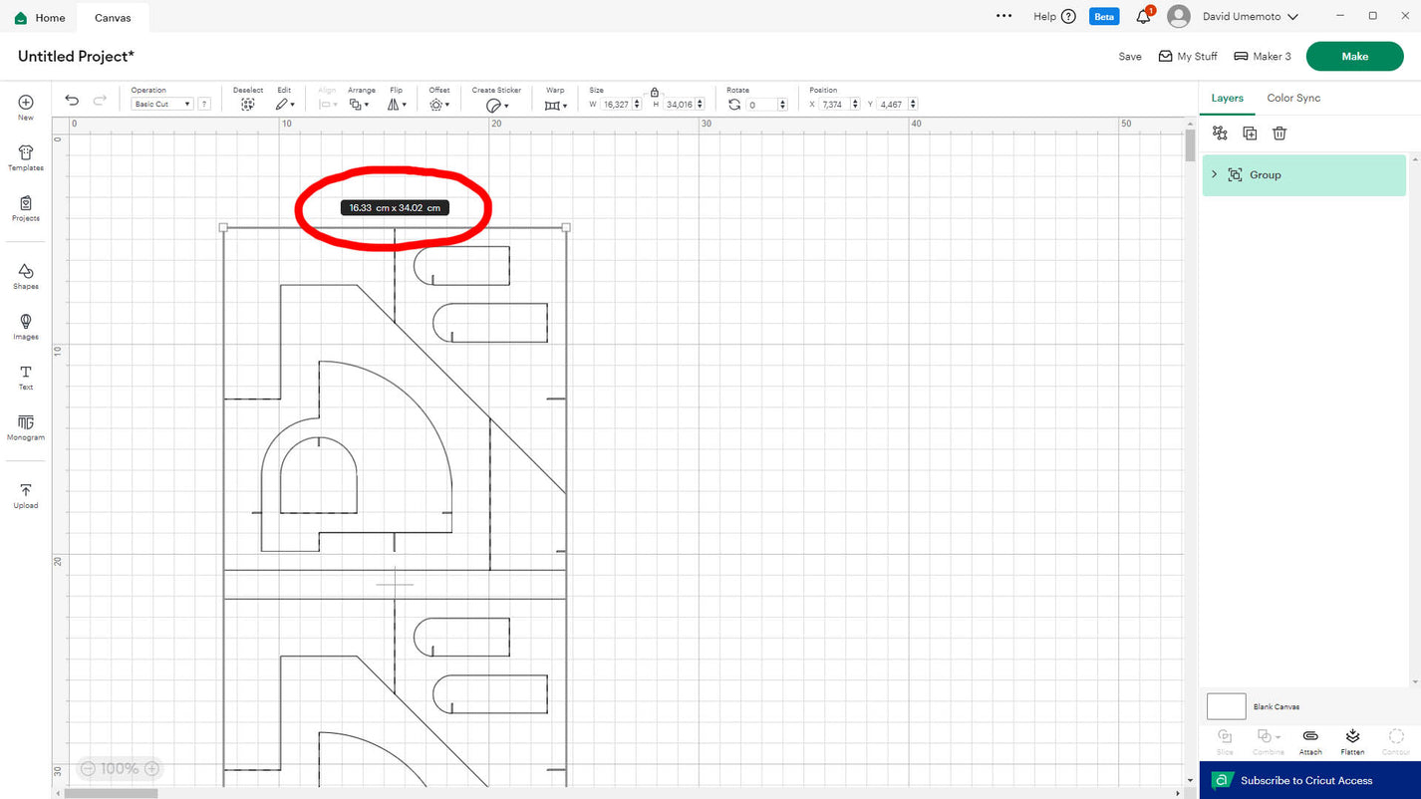The image size is (1421, 799).
Task: Click Deselect in the toolbar
Action: pos(248,104)
